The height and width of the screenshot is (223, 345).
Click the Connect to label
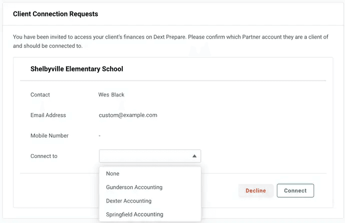pos(44,156)
